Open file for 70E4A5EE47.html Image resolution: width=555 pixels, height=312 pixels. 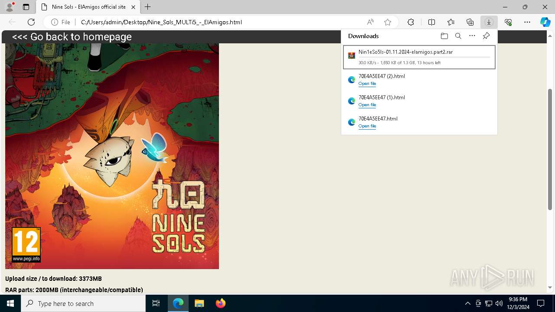[x=367, y=126]
